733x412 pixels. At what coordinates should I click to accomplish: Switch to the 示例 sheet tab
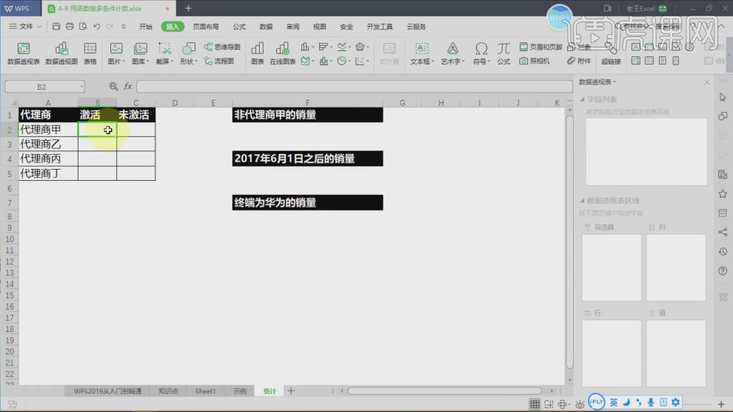click(x=239, y=391)
